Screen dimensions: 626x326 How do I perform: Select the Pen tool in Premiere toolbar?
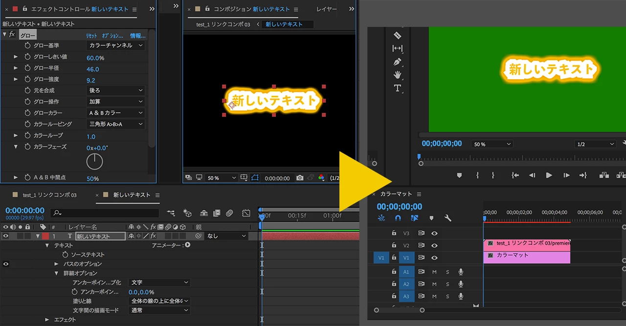tap(397, 62)
